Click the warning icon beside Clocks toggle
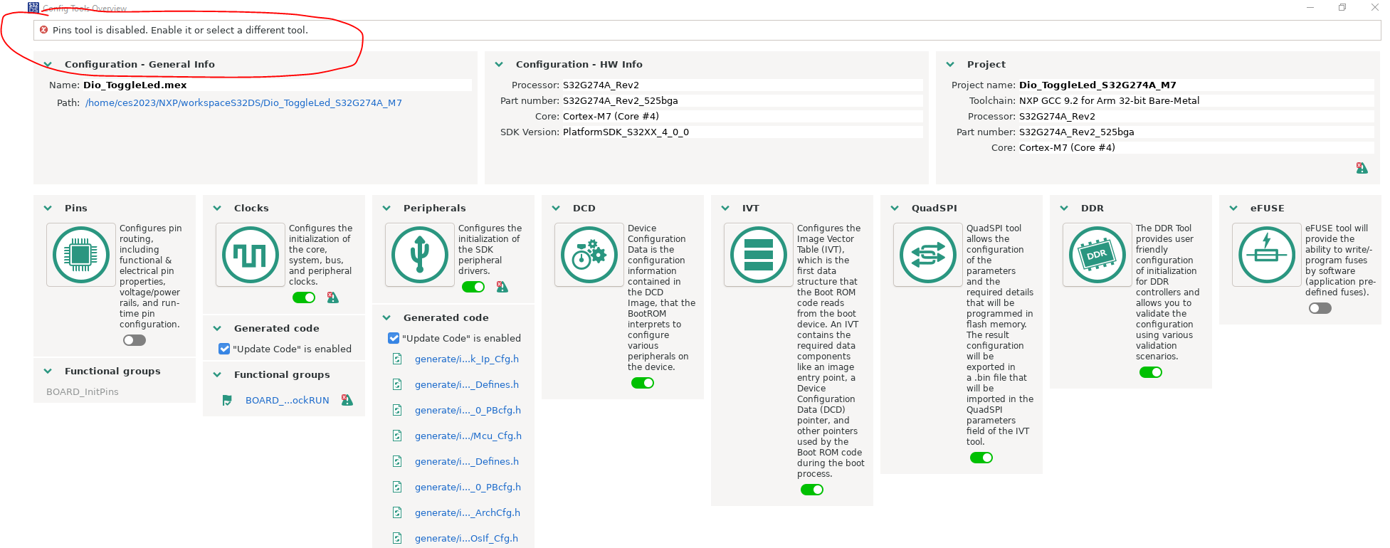 (332, 297)
